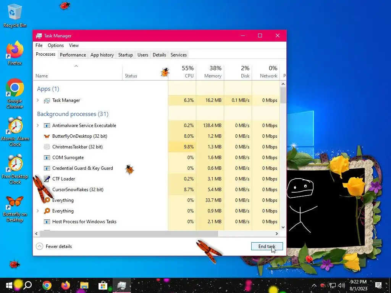The width and height of the screenshot is (391, 293).
Task: Switch to the Performance tab
Action: click(x=73, y=55)
